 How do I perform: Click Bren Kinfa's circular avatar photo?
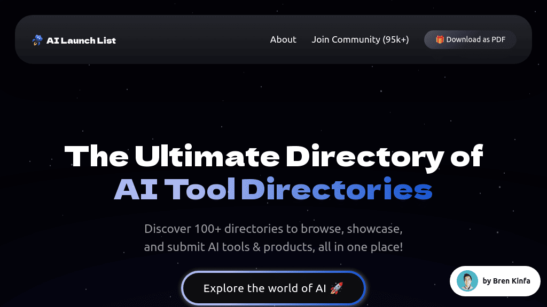pyautogui.click(x=466, y=281)
